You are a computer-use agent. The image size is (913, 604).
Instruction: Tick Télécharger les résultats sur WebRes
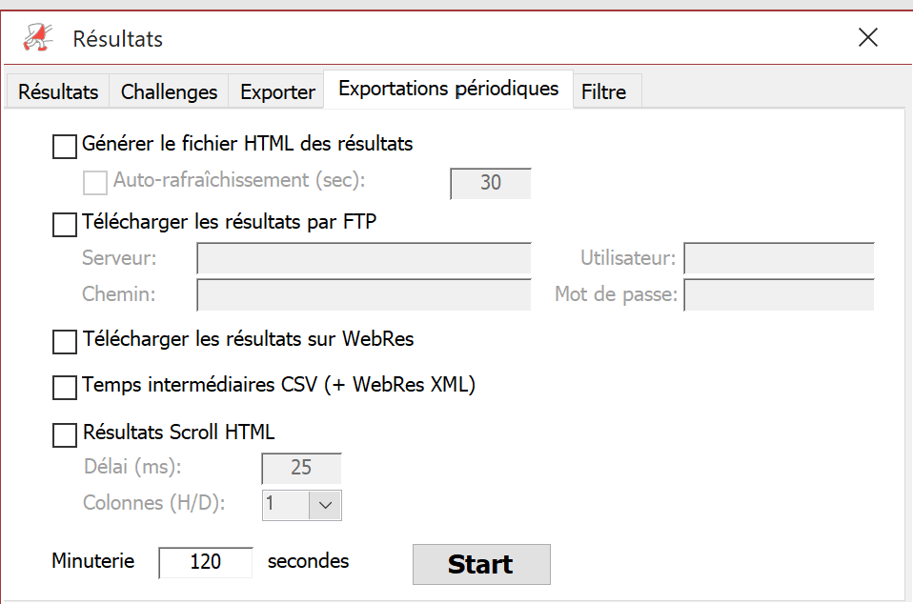point(65,342)
